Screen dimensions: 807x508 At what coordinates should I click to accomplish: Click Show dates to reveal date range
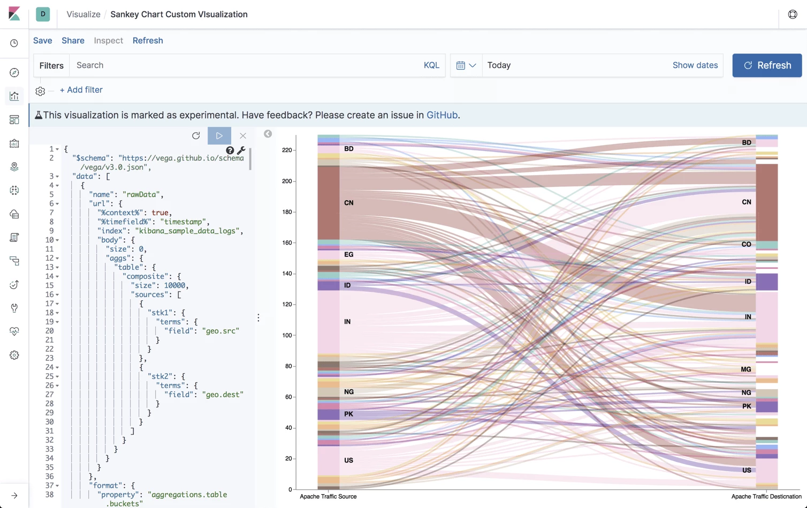695,65
